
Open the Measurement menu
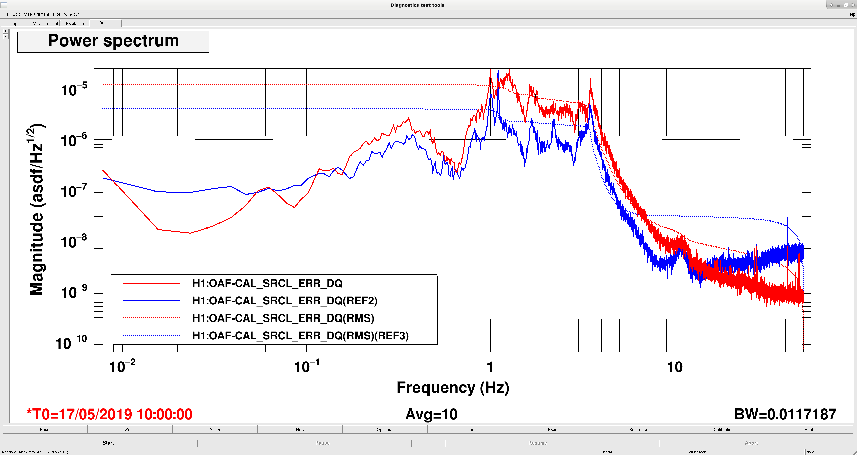coord(36,14)
